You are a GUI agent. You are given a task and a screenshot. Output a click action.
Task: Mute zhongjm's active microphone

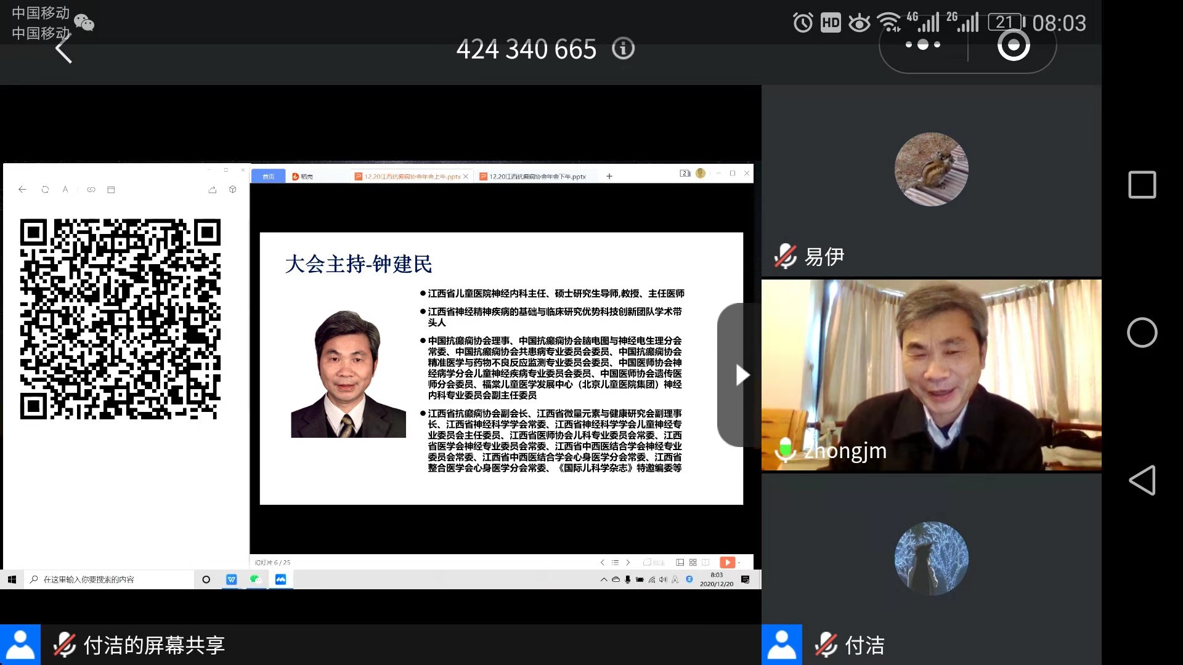coord(785,450)
